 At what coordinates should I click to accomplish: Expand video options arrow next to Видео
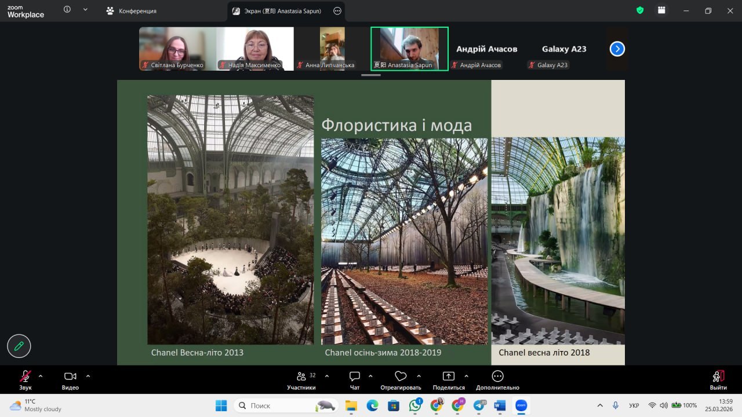point(88,376)
